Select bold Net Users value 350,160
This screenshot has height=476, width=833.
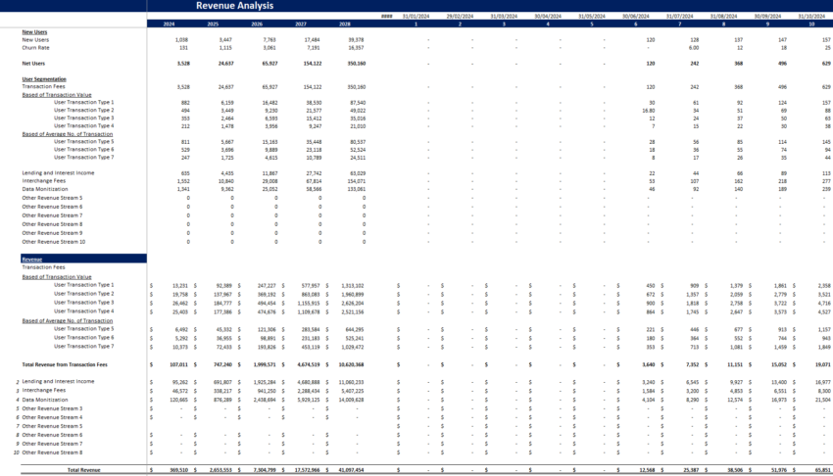point(355,63)
